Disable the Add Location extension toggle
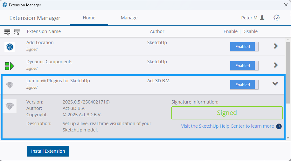Viewport: 291px width, 161px height. (244, 47)
